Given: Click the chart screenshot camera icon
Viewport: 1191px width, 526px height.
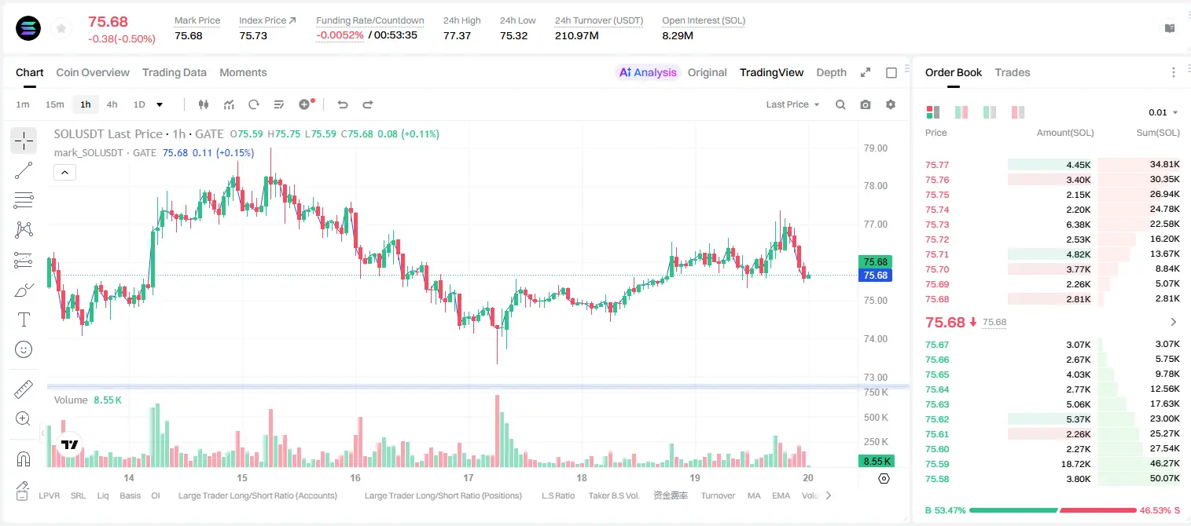Looking at the screenshot, I should pyautogui.click(x=866, y=104).
